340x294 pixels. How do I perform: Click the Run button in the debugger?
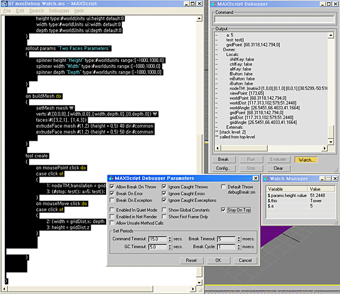coord(251,160)
